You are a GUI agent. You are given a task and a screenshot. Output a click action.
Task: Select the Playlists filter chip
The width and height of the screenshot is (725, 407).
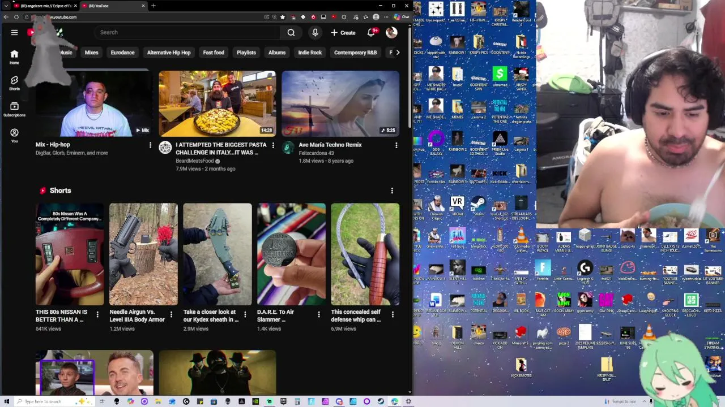pyautogui.click(x=246, y=53)
